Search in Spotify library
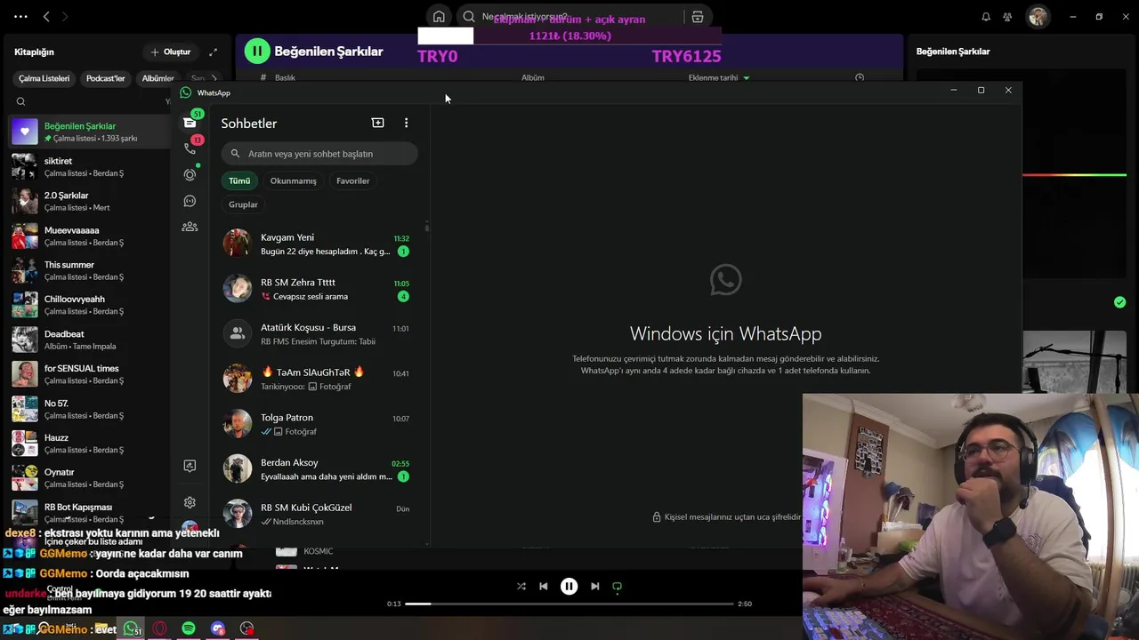The height and width of the screenshot is (640, 1139). click(21, 101)
